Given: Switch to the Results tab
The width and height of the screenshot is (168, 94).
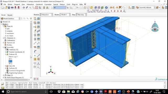Looking at the screenshot, I should (10, 15).
